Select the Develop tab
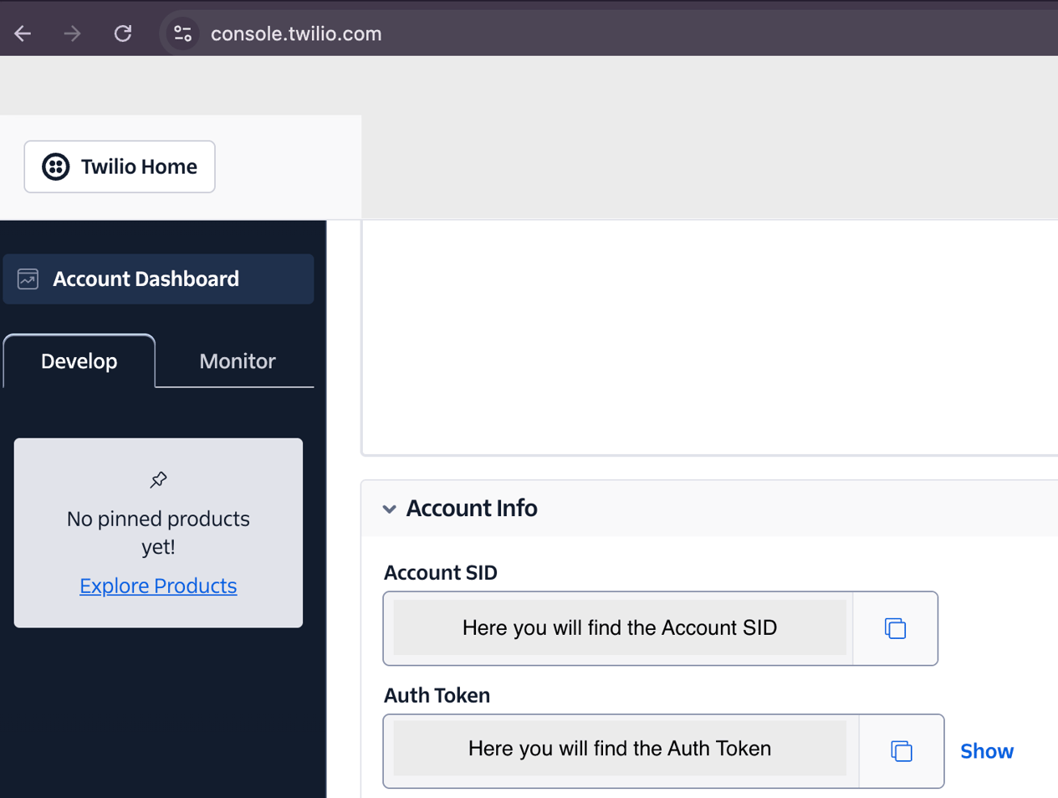 coord(79,361)
